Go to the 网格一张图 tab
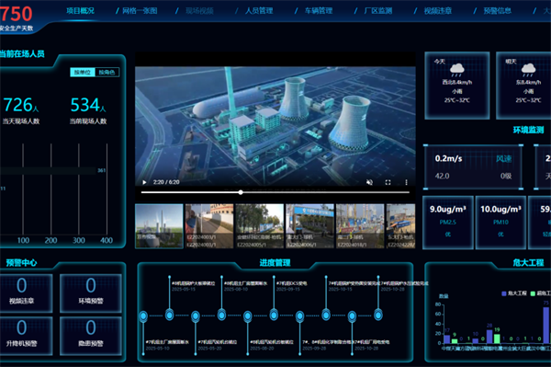The image size is (551, 367). tap(140, 10)
